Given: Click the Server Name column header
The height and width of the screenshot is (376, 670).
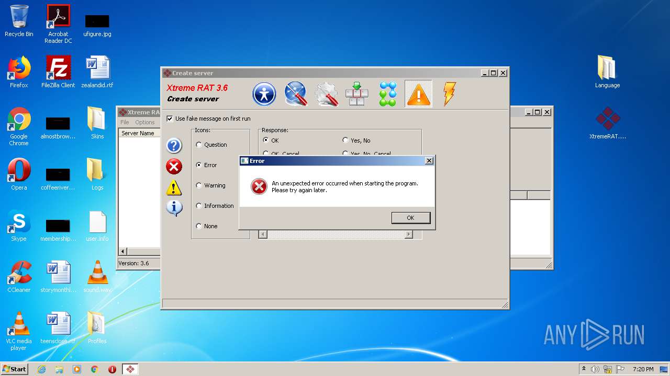Looking at the screenshot, I should pyautogui.click(x=138, y=133).
